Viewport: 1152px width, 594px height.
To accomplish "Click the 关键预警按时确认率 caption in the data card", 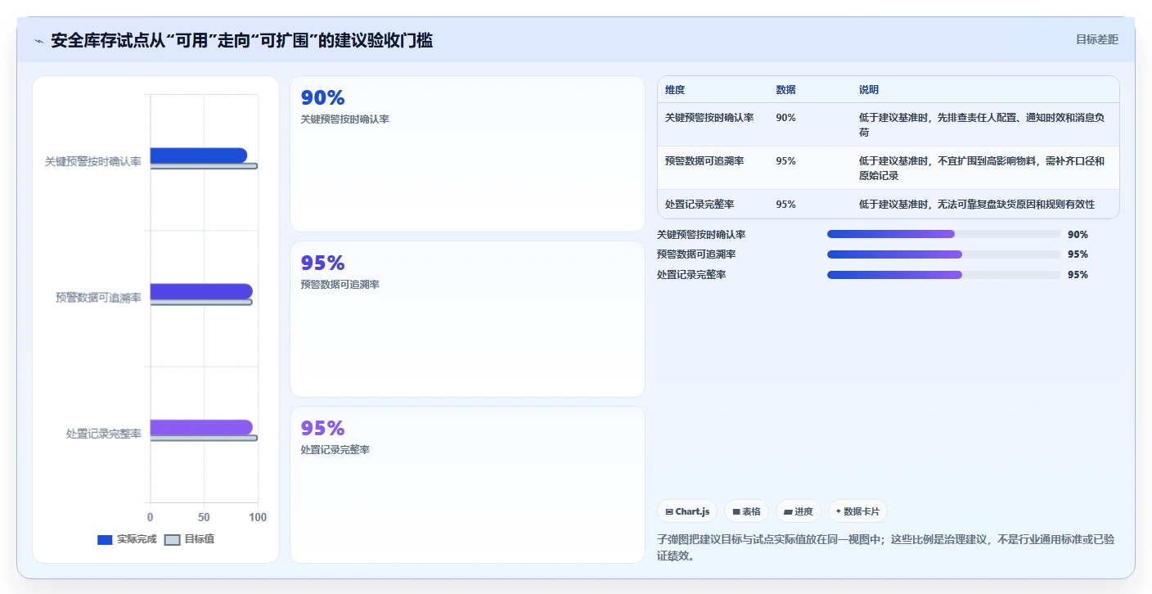I will pos(345,119).
